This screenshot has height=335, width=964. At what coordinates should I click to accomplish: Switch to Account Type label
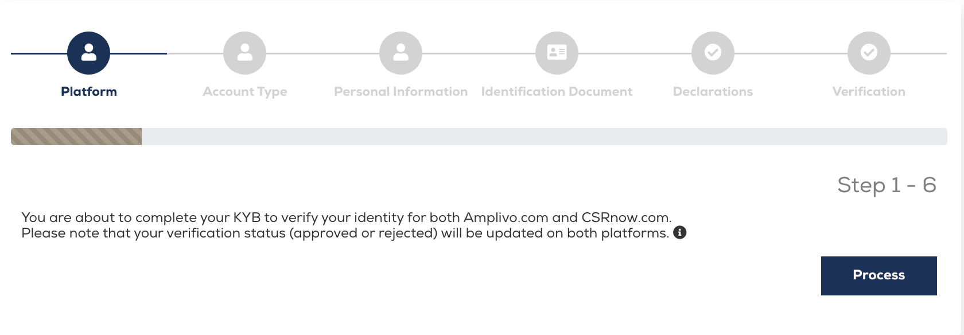245,92
